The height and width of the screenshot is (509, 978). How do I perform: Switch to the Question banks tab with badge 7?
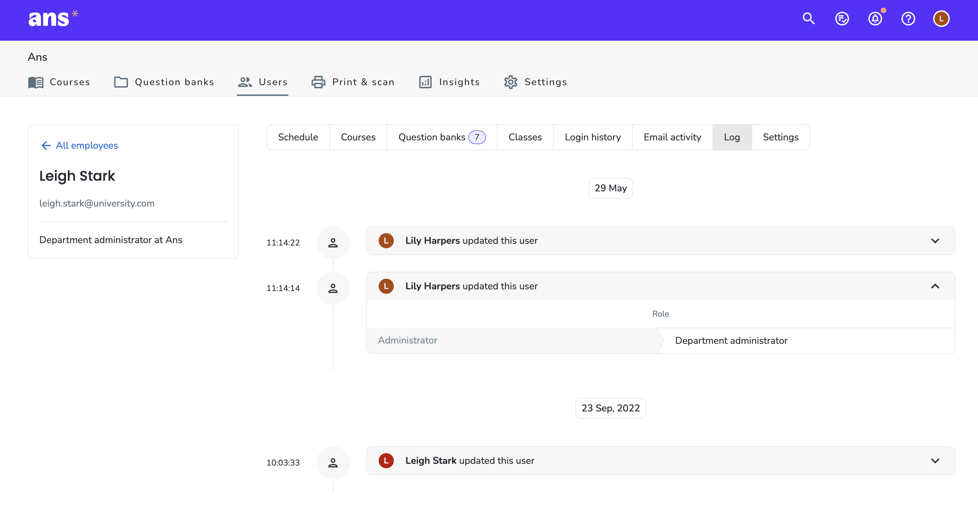(442, 137)
